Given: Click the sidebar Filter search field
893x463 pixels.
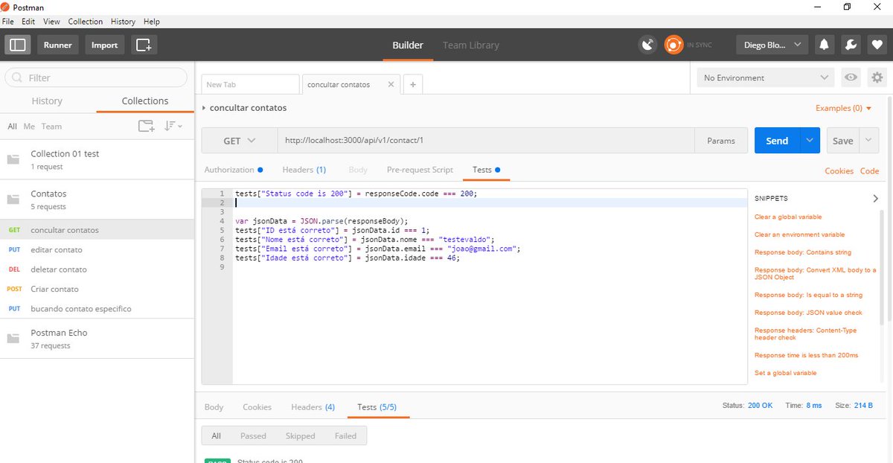Looking at the screenshot, I should click(x=97, y=77).
